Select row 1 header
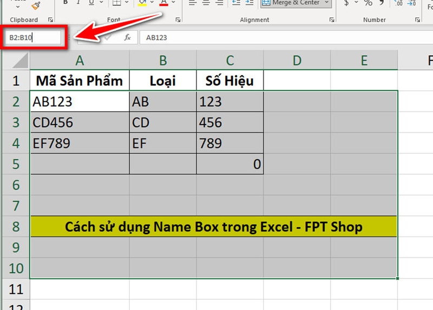 tap(16, 80)
